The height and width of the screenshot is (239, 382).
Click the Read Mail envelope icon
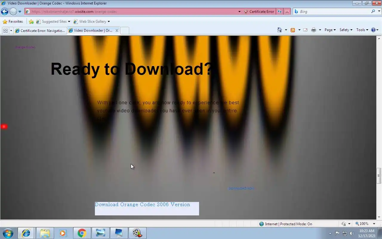305,30
